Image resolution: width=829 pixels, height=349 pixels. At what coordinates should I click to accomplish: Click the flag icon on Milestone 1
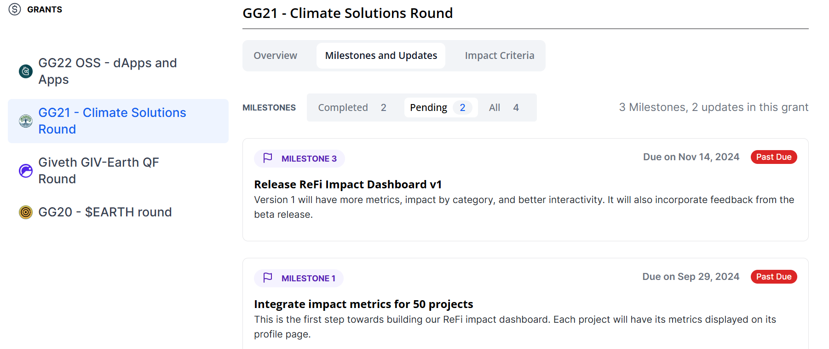point(268,278)
